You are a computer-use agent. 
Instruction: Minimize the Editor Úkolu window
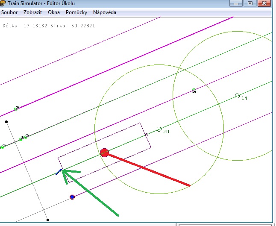pyautogui.click(x=236, y=3)
